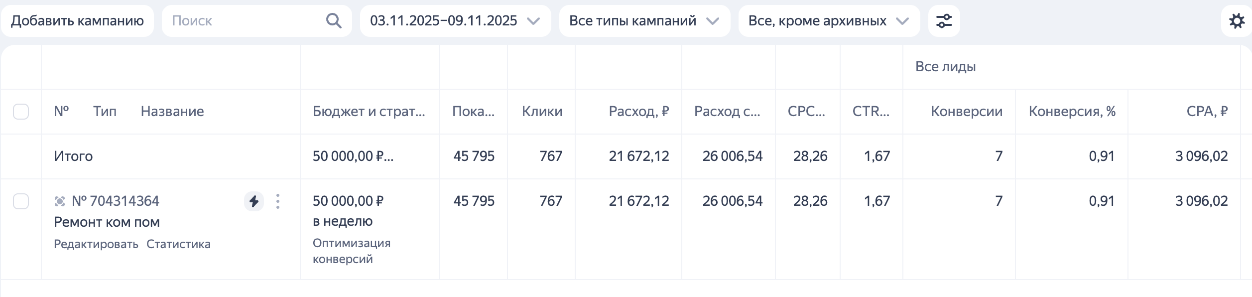Viewport: 1252px width, 297px height.
Task: Click the campaign type icon next to № 704314364
Action: pyautogui.click(x=61, y=200)
